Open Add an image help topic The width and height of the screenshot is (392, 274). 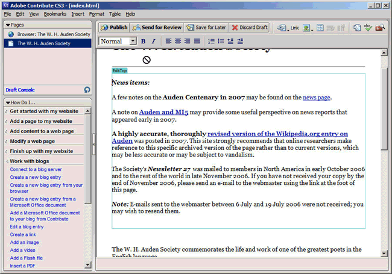click(x=24, y=242)
